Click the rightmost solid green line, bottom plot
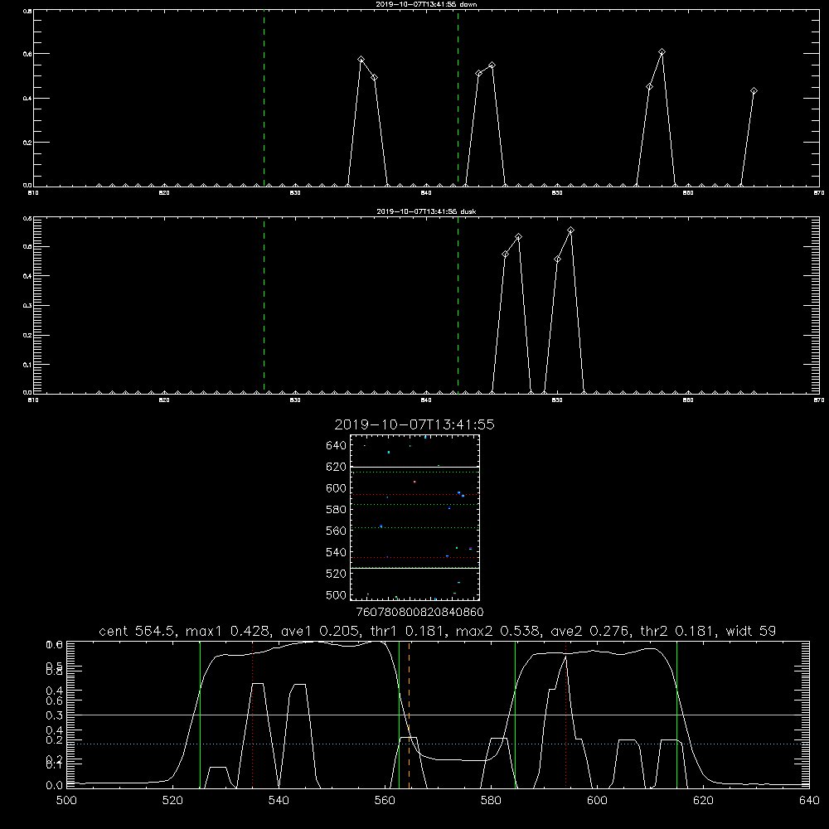This screenshot has height=829, width=829. 676,715
